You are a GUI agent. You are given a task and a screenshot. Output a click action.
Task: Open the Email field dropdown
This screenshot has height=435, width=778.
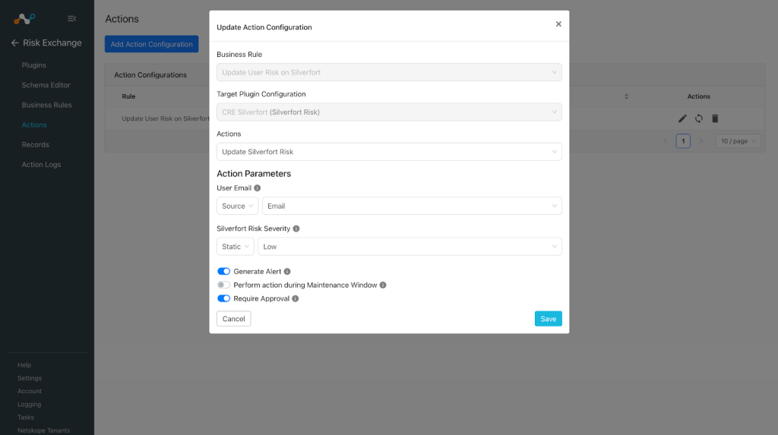412,206
